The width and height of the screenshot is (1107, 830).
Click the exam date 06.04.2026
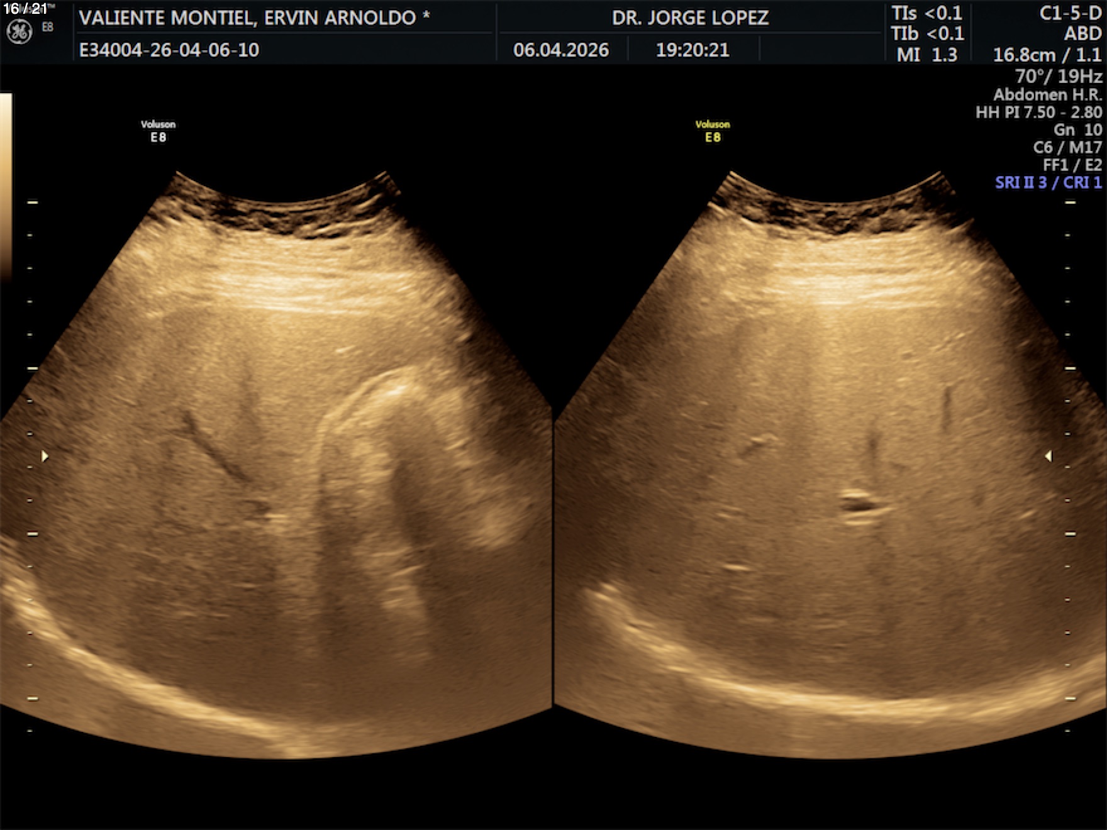561,50
